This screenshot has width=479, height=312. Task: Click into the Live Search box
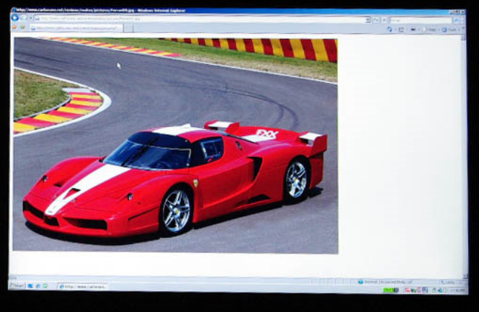[421, 20]
